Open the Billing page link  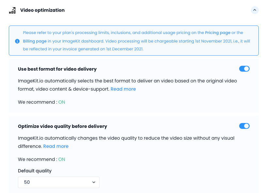pyautogui.click(x=35, y=41)
